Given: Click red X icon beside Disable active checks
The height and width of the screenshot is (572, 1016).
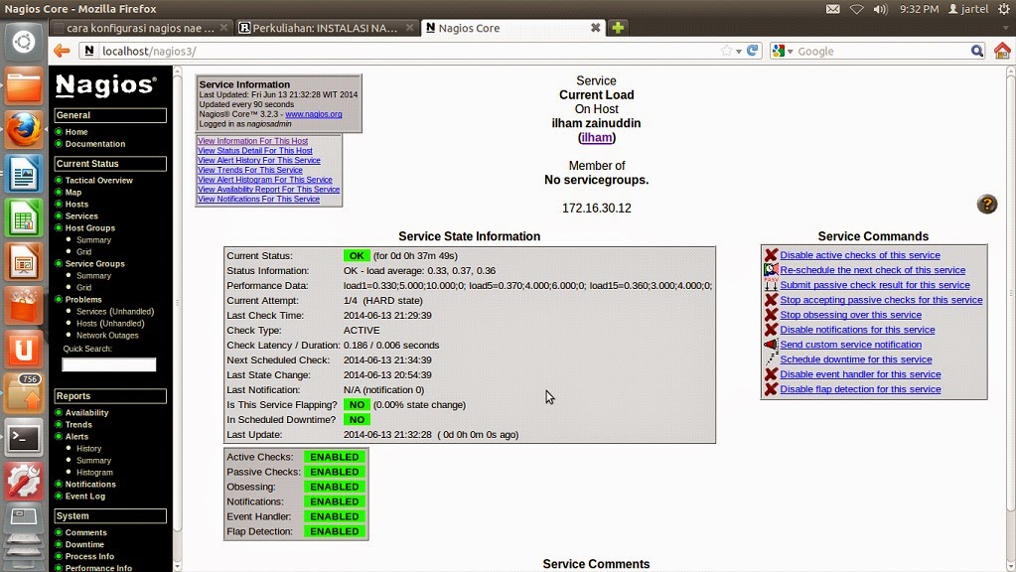Looking at the screenshot, I should 771,255.
